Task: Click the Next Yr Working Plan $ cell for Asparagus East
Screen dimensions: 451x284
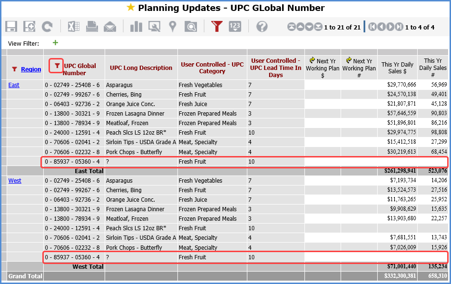Action: 323,85
